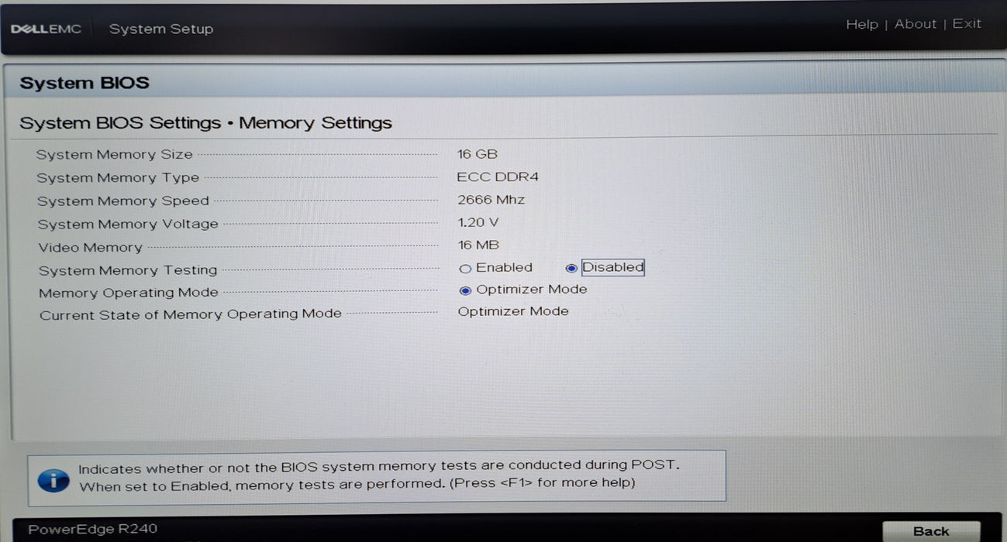
Task: Click the ECC DDR4 value
Action: click(x=498, y=177)
